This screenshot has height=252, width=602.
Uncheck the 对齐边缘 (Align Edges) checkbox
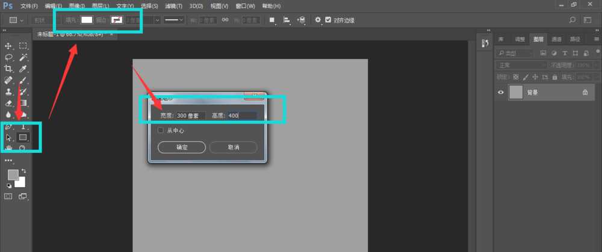[328, 20]
